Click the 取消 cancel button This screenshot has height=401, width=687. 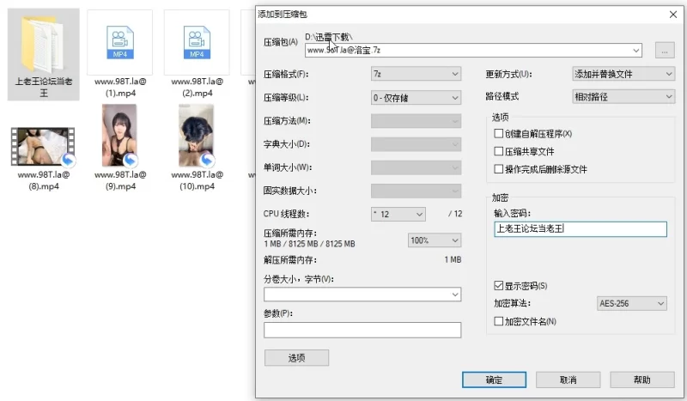pos(568,380)
